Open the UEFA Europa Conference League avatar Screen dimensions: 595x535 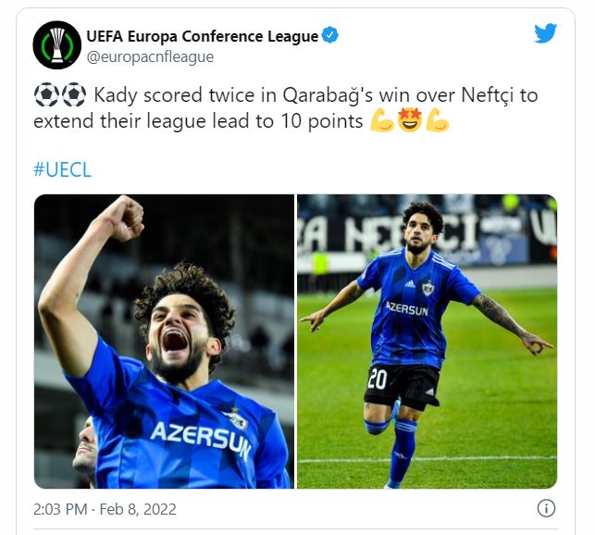(57, 44)
